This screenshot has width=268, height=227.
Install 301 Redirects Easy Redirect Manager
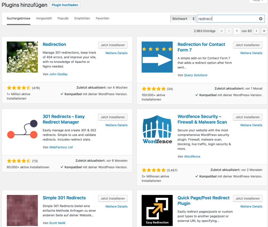(113, 117)
